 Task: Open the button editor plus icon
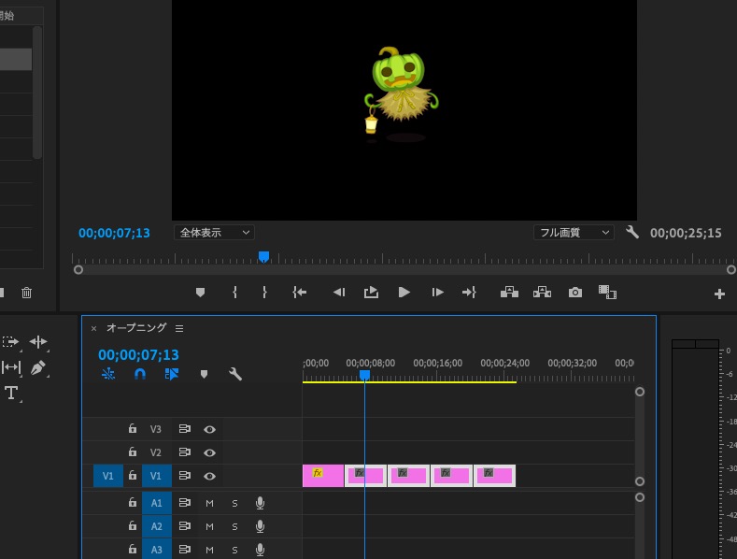click(x=719, y=294)
